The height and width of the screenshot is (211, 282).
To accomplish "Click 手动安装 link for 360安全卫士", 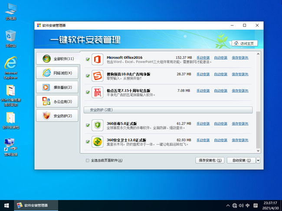I will click(x=203, y=140).
